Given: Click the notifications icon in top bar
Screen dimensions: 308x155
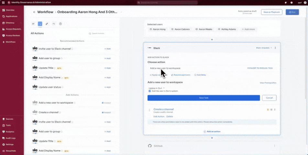Looking at the screenshot, I should point(286,3).
